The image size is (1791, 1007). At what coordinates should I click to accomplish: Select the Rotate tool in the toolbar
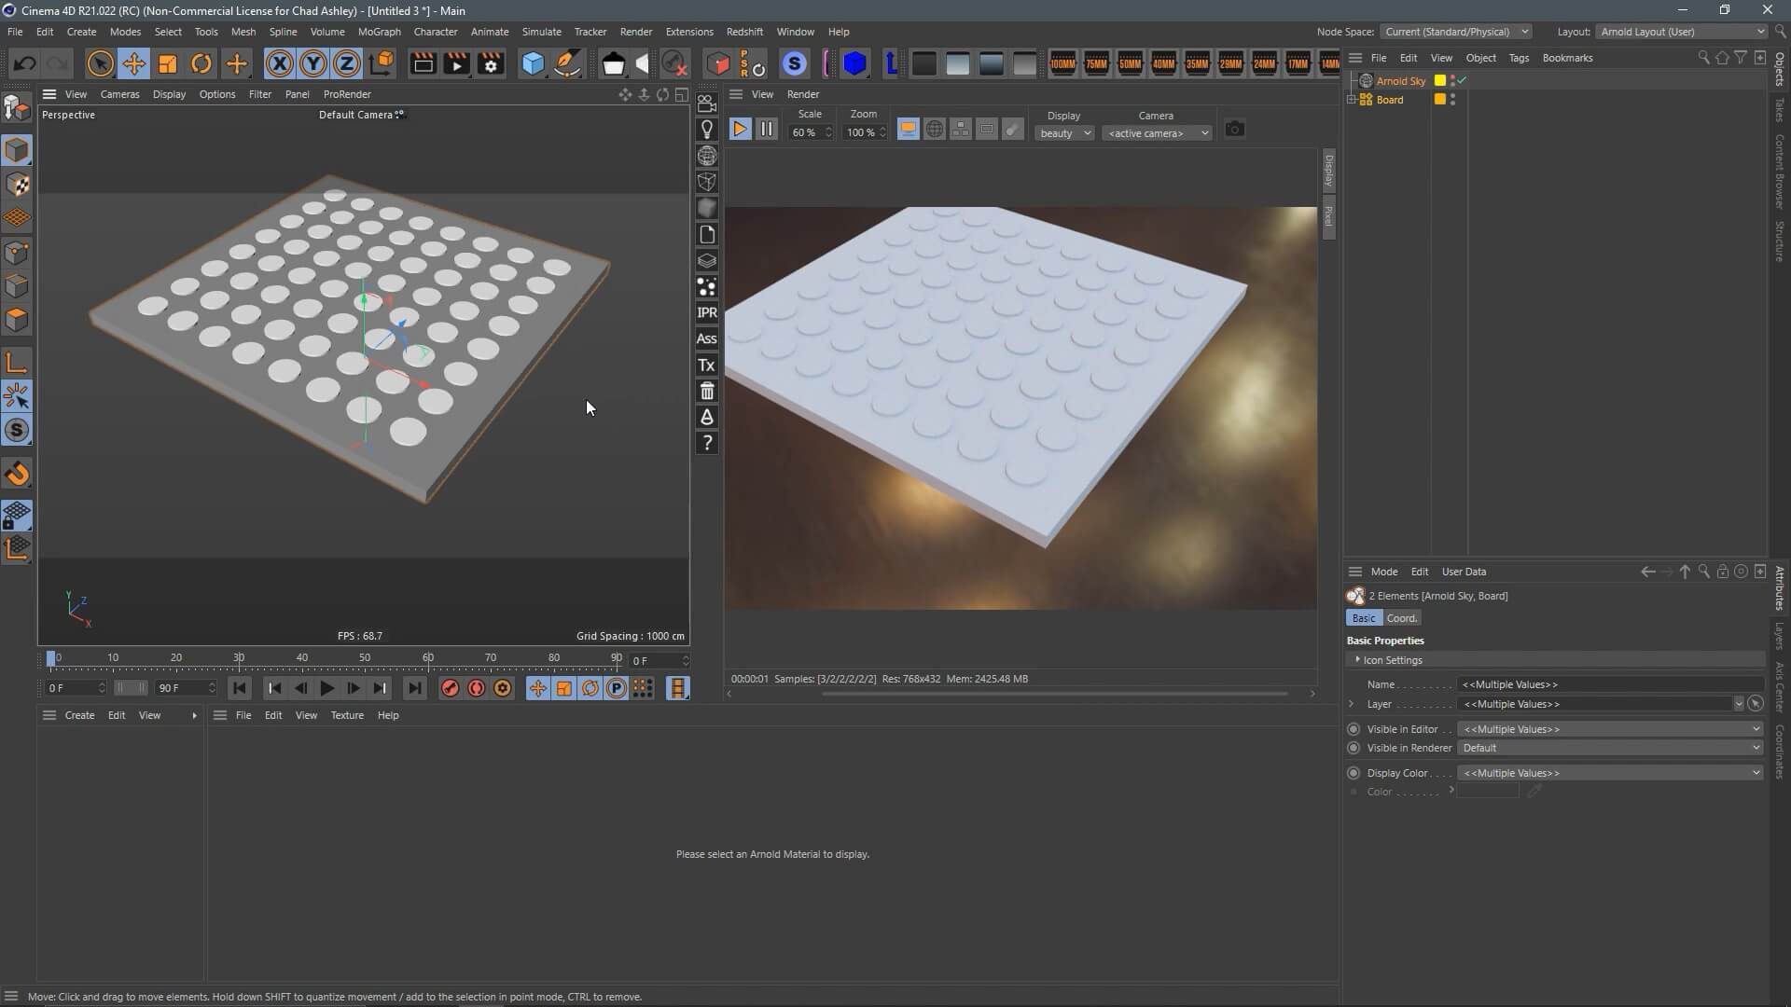(201, 63)
